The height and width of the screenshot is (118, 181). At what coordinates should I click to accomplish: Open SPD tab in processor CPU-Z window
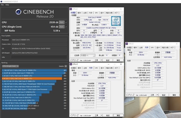(96, 13)
